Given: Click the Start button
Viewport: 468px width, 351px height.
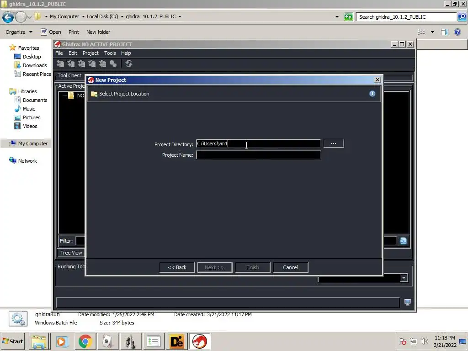Looking at the screenshot, I should tap(12, 341).
